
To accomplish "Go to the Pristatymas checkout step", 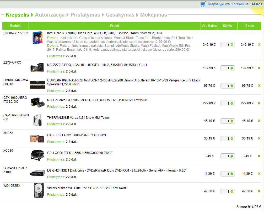I will click(85, 15).
